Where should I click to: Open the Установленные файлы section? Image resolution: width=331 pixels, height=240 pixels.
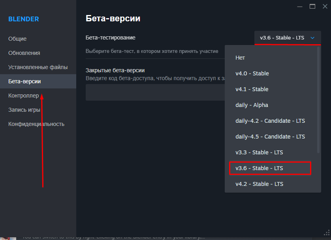click(x=38, y=67)
